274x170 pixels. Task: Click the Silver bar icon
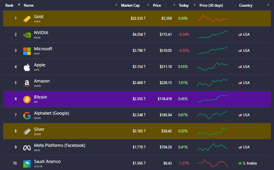(x=27, y=132)
